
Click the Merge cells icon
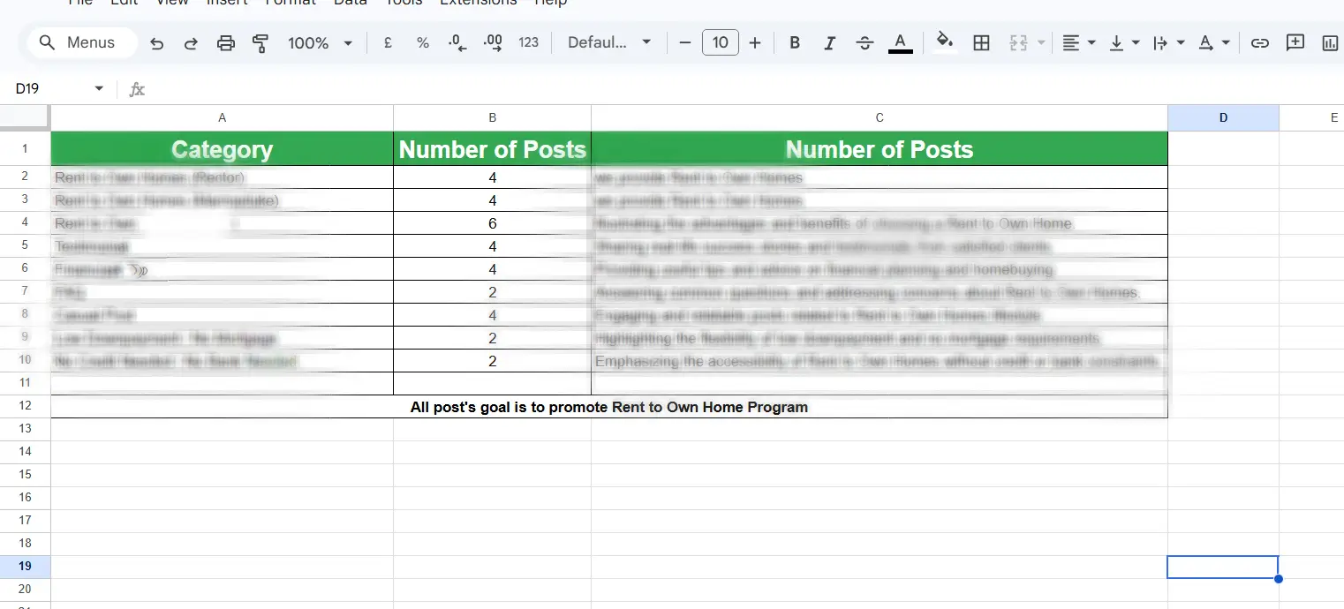point(1019,42)
